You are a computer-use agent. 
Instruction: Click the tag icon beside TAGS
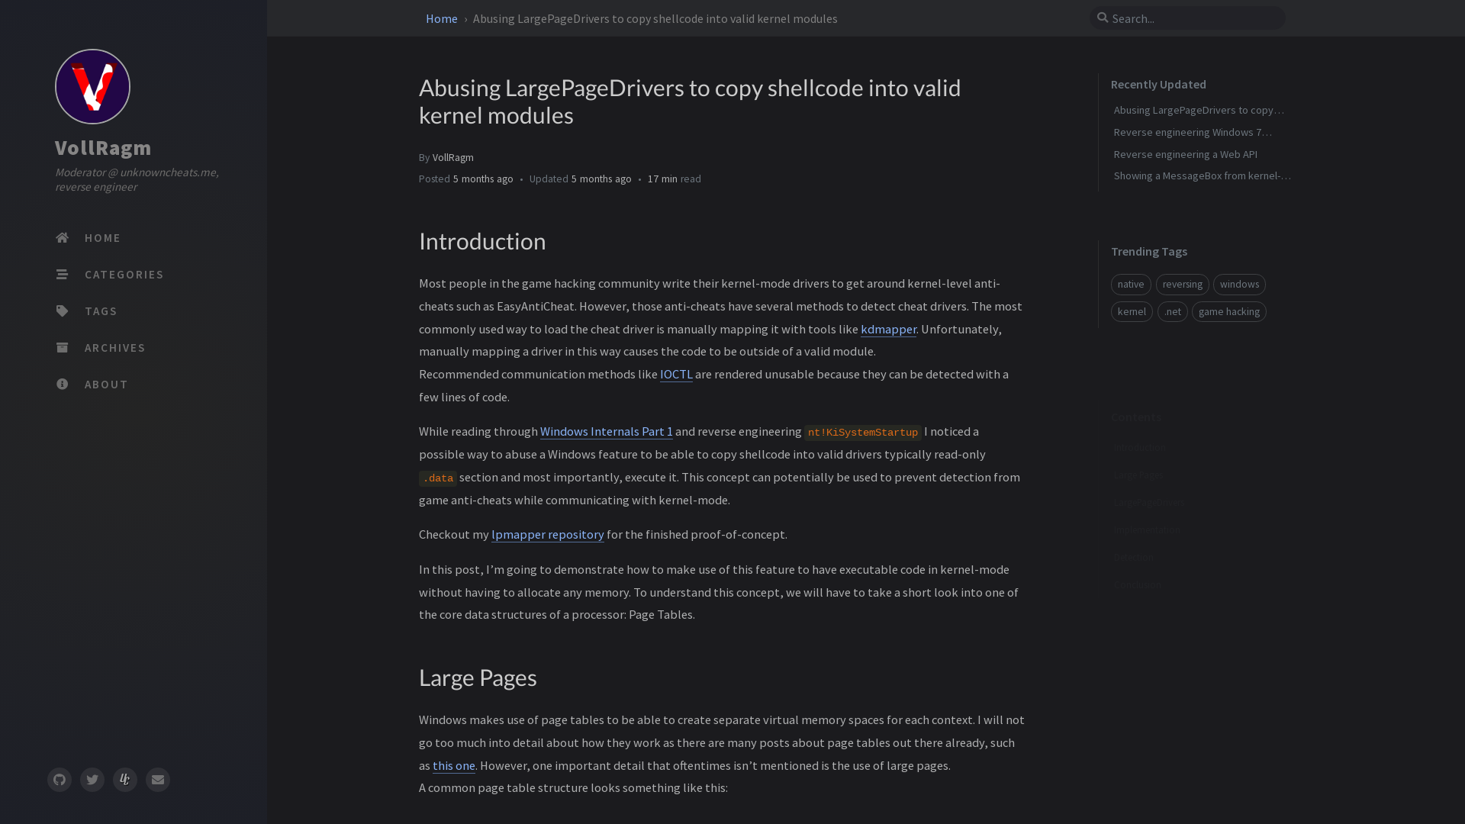(x=63, y=311)
